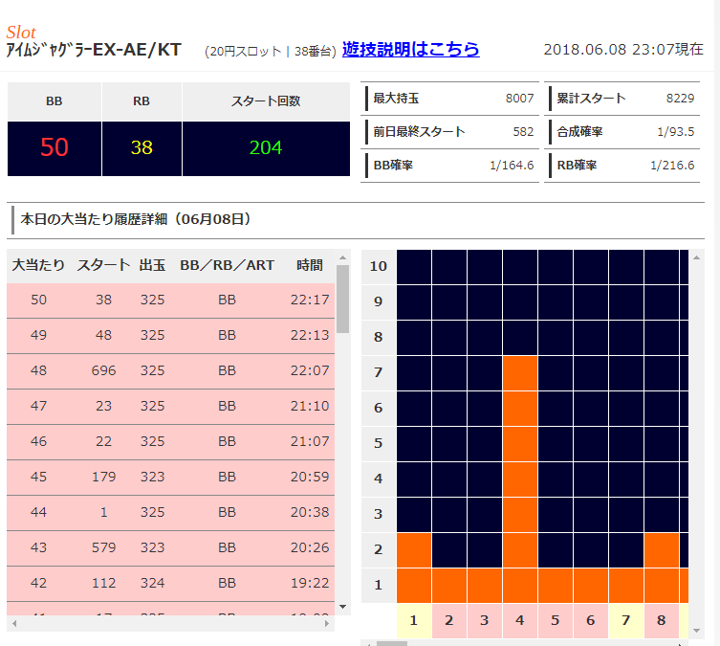Click the jackpot row at 21:10
720x646 pixels.
[171, 406]
